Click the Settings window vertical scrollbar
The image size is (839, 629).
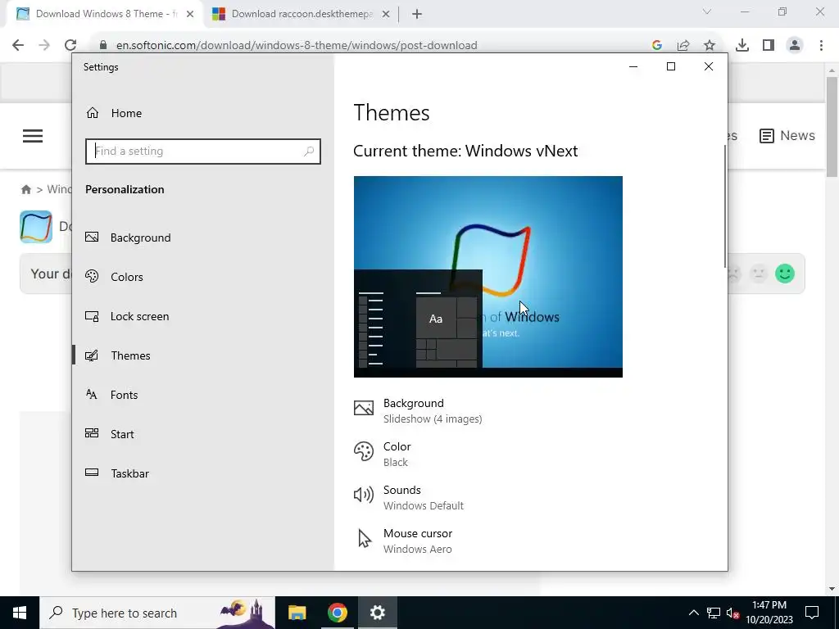(x=725, y=206)
